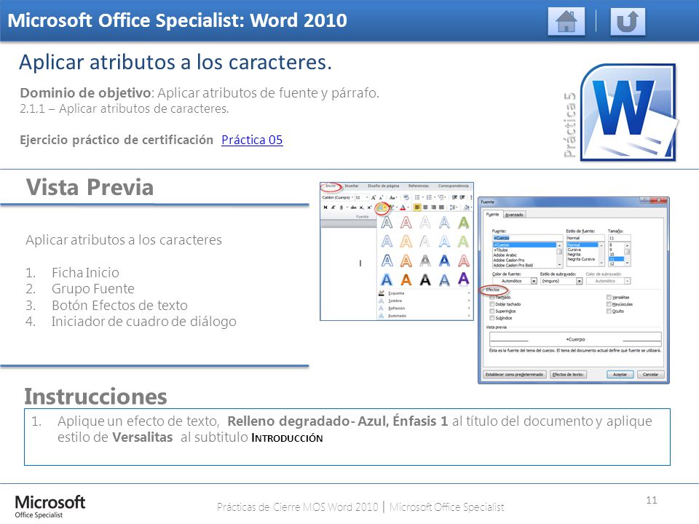Choose solid black A text effect

(x=425, y=279)
